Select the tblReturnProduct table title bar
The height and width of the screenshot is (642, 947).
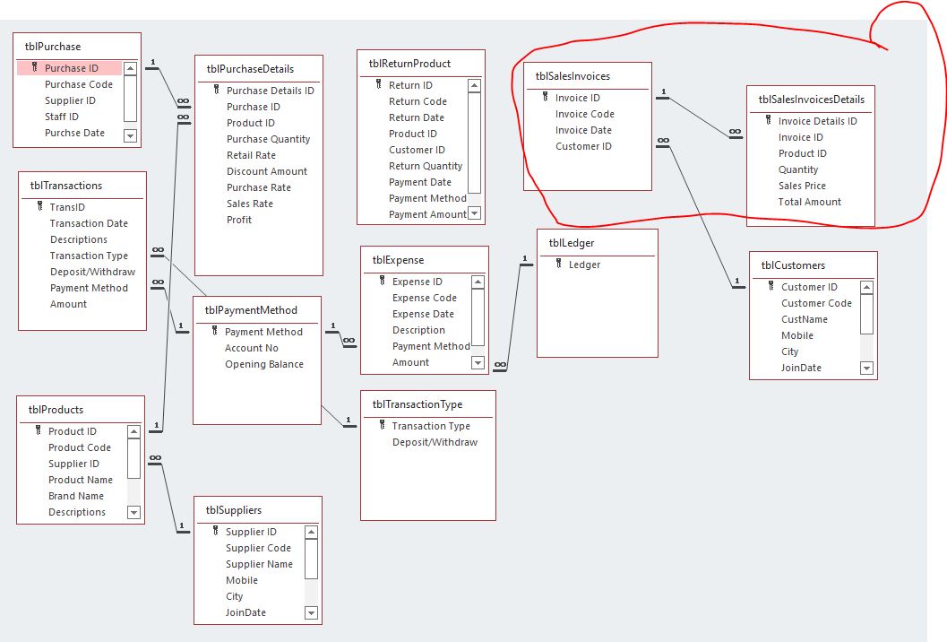click(421, 64)
